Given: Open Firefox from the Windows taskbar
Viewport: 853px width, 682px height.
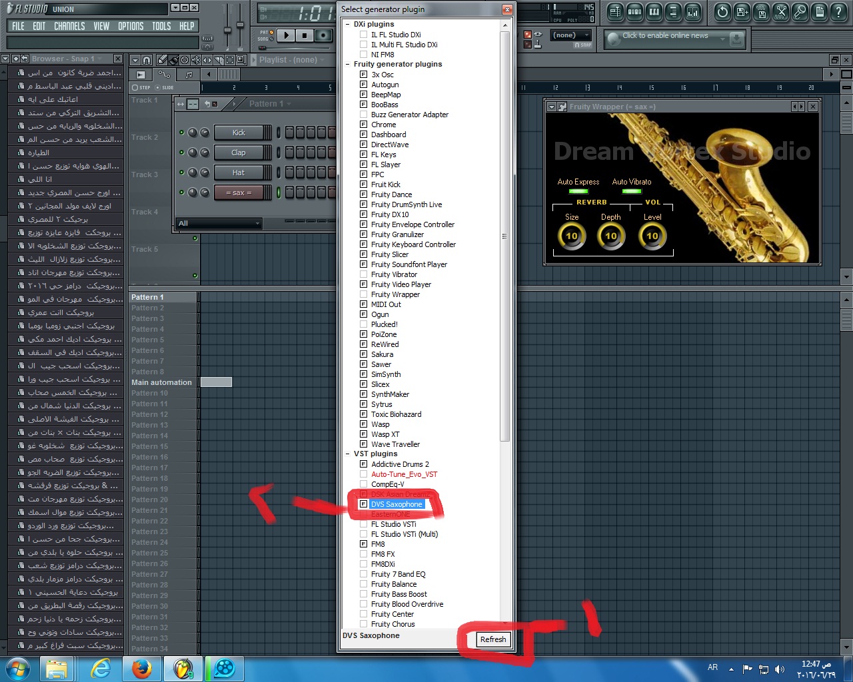Looking at the screenshot, I should pyautogui.click(x=141, y=669).
